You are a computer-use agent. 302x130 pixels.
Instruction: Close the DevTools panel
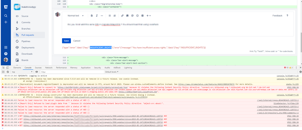point(300,68)
